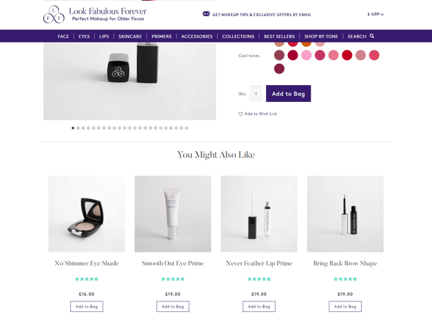Click the email envelope icon

pyautogui.click(x=206, y=14)
